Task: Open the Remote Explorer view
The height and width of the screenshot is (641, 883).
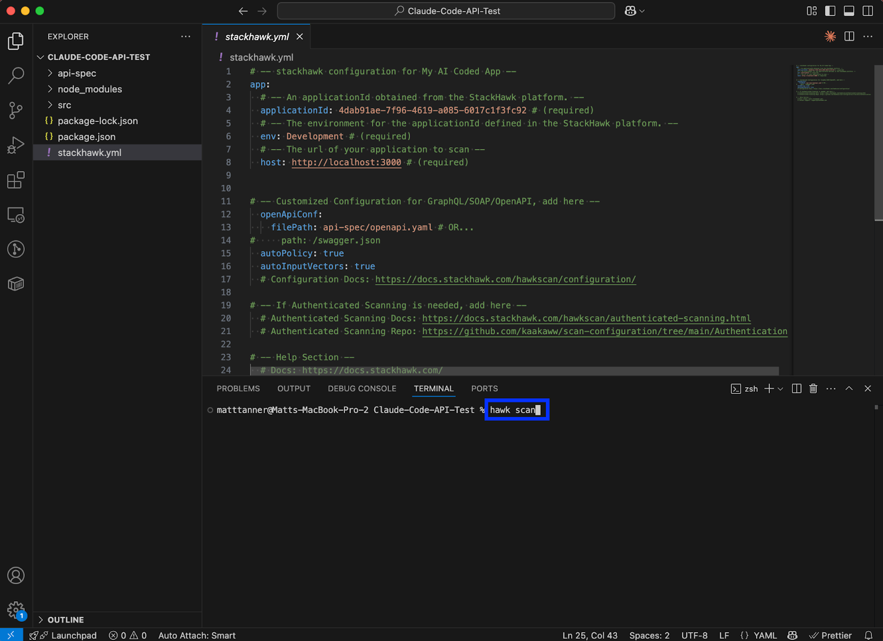Action: point(16,215)
